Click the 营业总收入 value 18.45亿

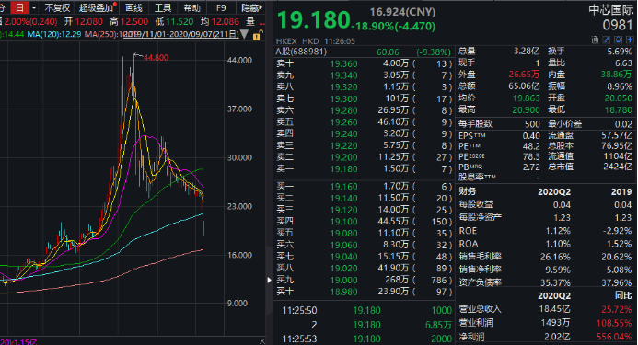(554, 309)
